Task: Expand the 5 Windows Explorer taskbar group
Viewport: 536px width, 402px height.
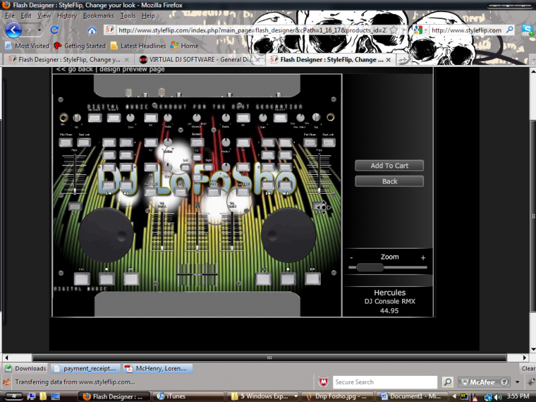Action: pos(295,397)
